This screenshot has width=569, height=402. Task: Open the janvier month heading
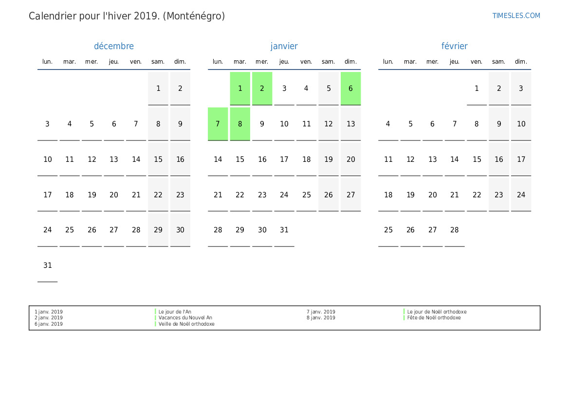point(284,46)
